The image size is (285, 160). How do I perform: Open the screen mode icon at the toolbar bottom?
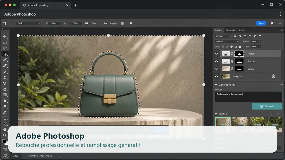pyautogui.click(x=5, y=156)
